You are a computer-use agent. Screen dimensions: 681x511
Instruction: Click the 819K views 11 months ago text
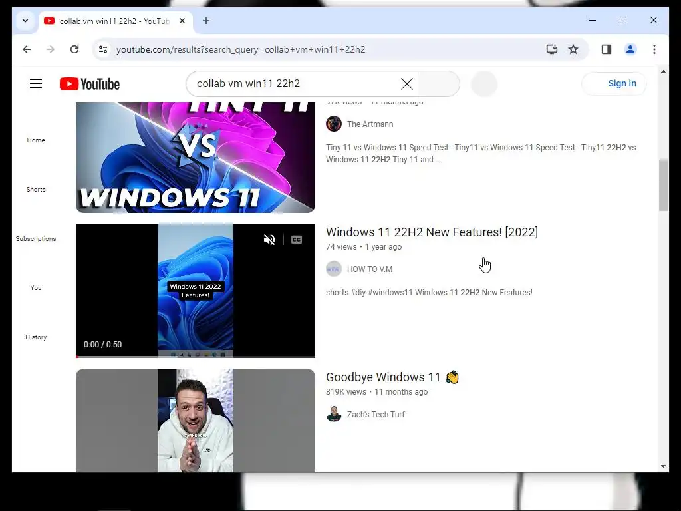(x=377, y=392)
